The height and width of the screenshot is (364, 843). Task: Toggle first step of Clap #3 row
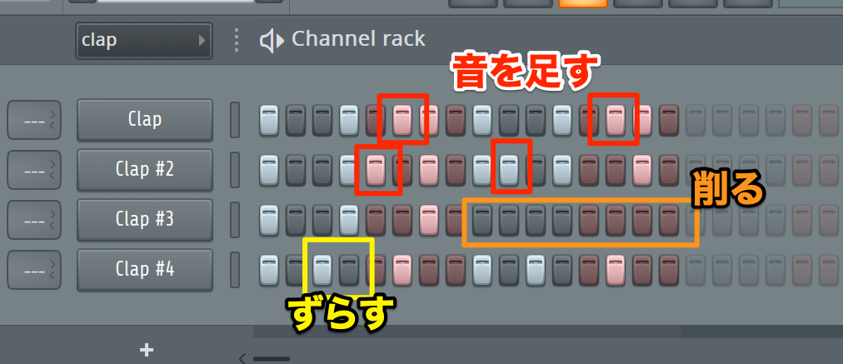tap(269, 219)
